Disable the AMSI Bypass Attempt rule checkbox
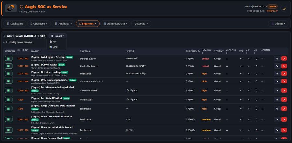The width and height of the screenshot is (292, 143). click(9, 59)
